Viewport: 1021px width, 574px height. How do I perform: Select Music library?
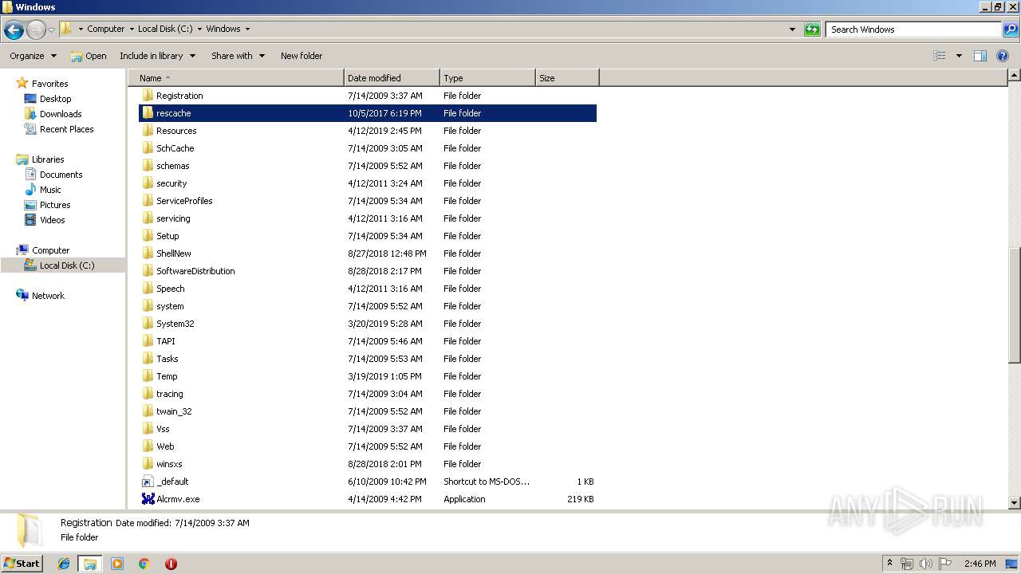(x=50, y=190)
